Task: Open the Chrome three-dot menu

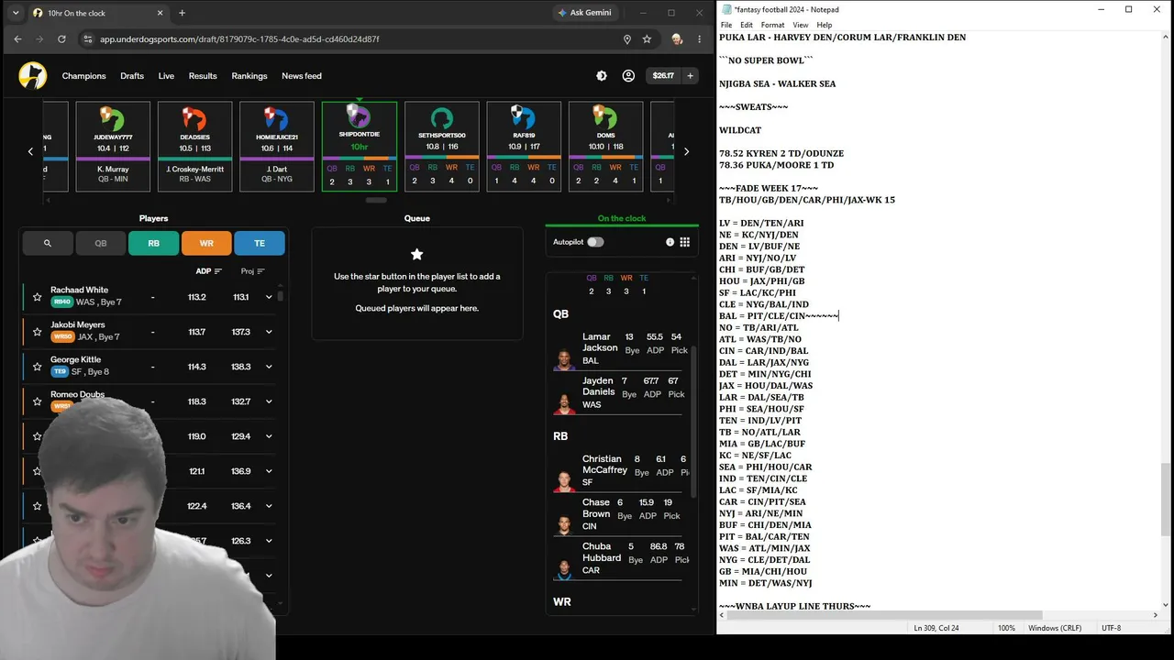Action: [699, 39]
